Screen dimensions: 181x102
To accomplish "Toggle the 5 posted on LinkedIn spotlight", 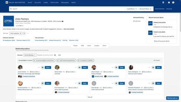I will tap(86, 60).
